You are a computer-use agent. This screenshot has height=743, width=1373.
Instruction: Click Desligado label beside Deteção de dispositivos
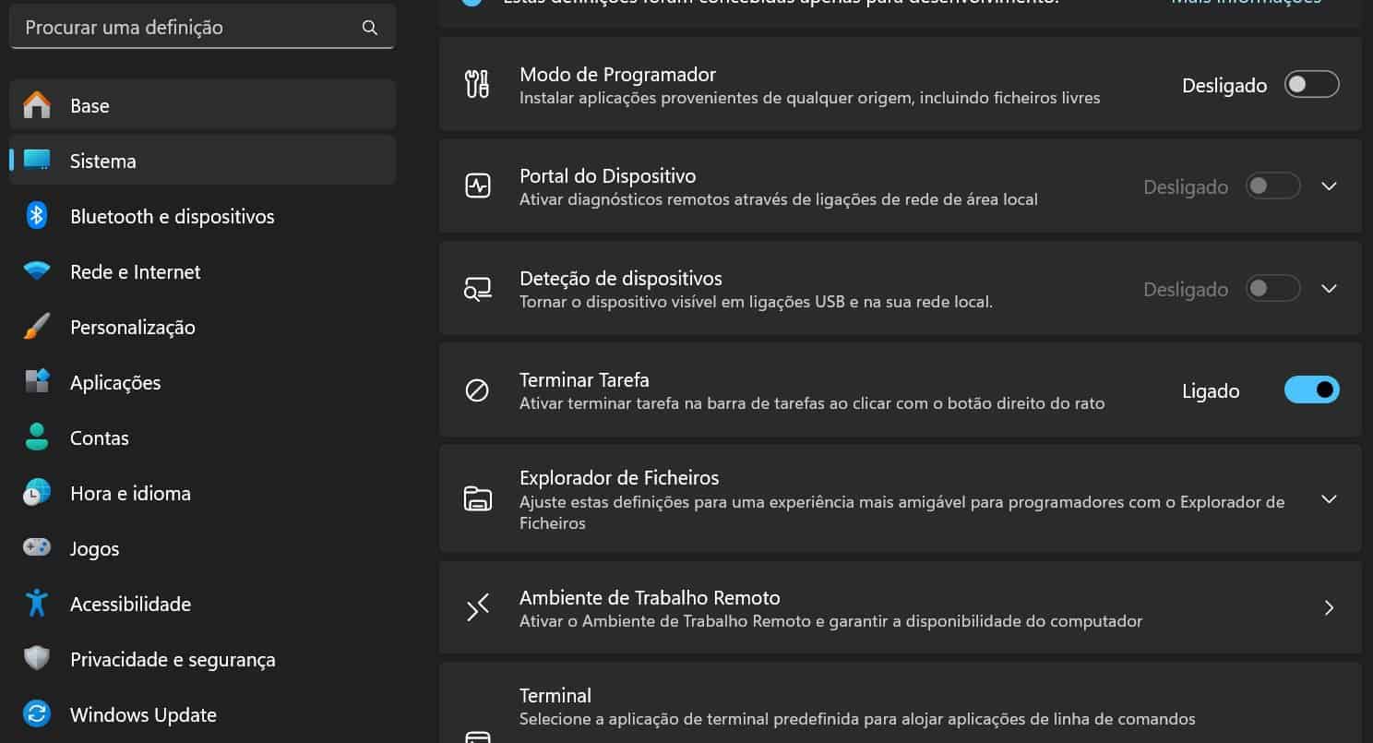pyautogui.click(x=1186, y=290)
